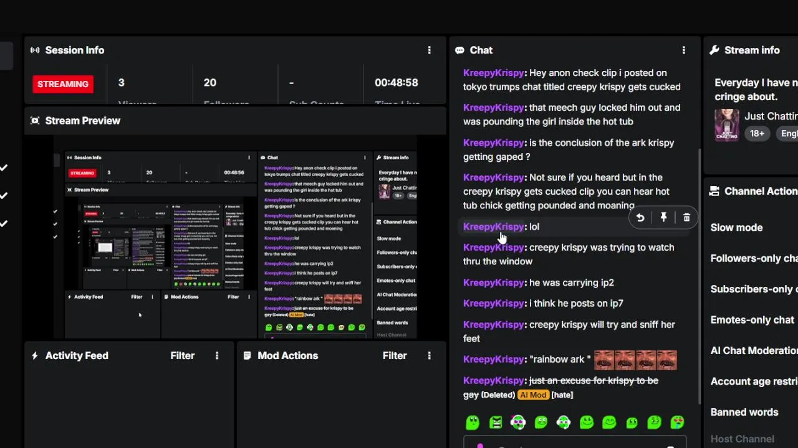Viewport: 798px width, 448px height.
Task: Click KreepyKrispy username on "i think he posts on ip7"
Action: (495, 304)
